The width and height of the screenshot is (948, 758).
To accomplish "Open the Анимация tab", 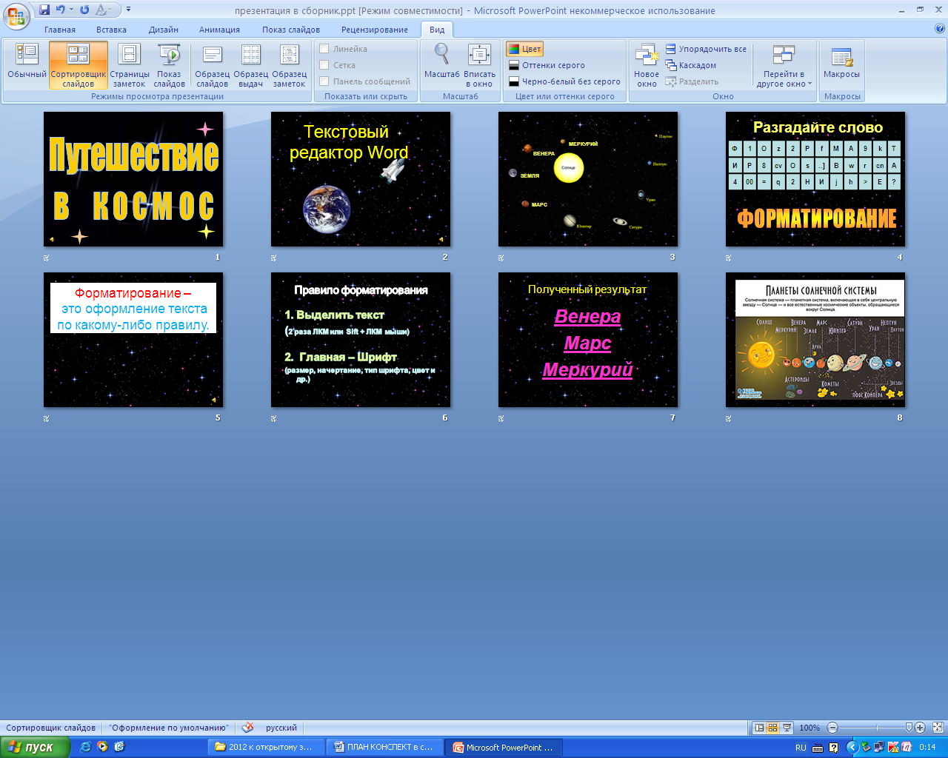I will pyautogui.click(x=219, y=30).
